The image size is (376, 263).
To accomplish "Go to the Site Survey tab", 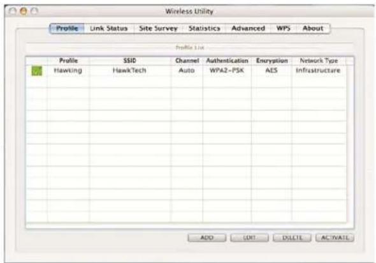I will [158, 28].
